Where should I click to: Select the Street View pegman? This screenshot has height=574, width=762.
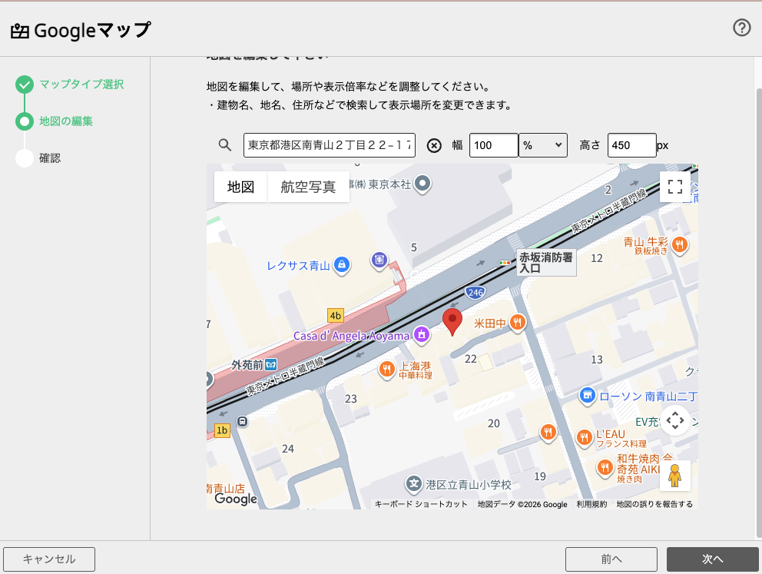click(x=675, y=476)
